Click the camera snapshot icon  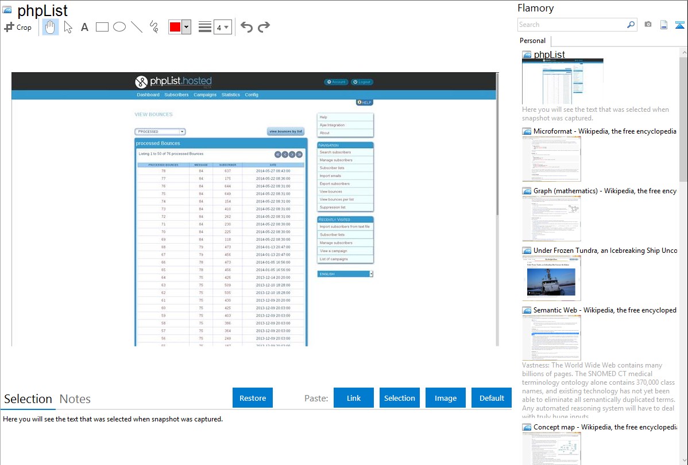coord(648,25)
